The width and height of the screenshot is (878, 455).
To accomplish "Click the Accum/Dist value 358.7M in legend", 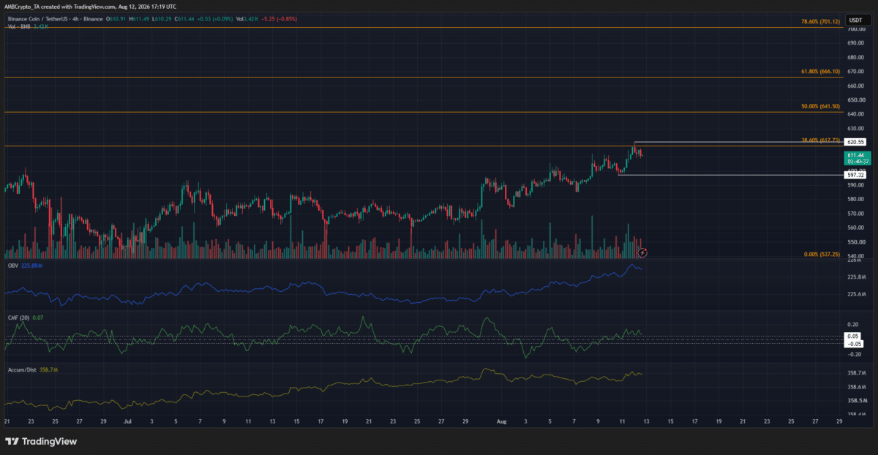I will point(48,371).
